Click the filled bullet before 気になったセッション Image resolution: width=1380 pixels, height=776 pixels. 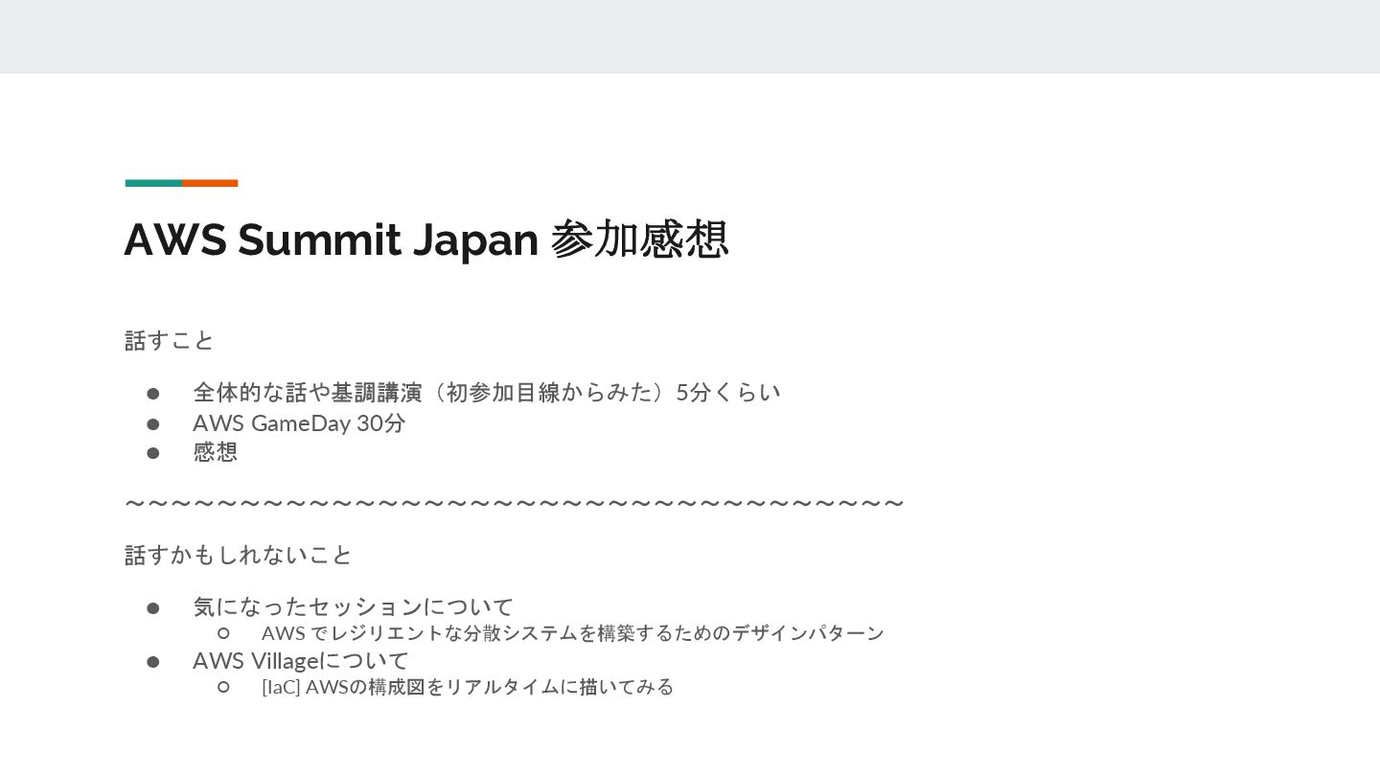pos(152,607)
